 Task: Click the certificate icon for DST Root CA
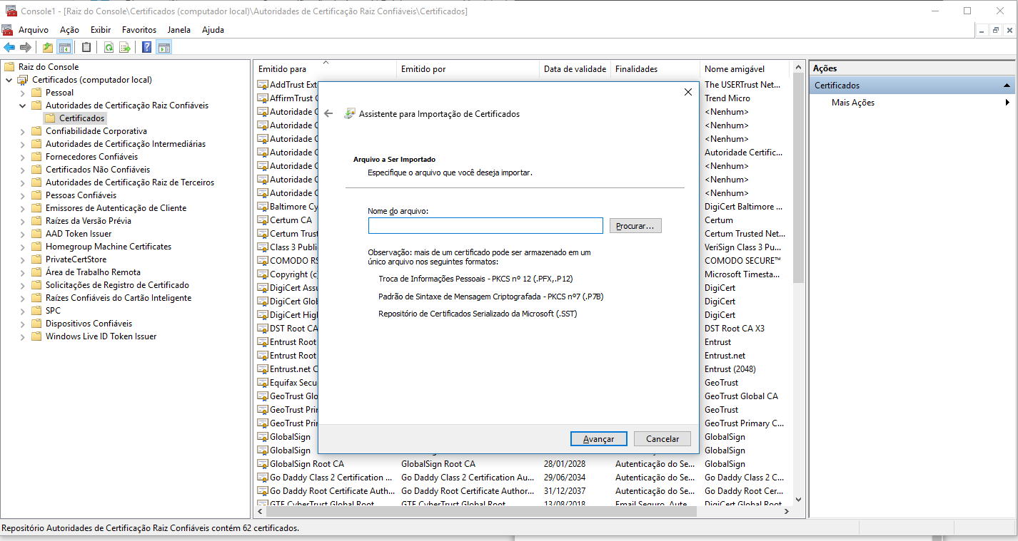(x=263, y=329)
